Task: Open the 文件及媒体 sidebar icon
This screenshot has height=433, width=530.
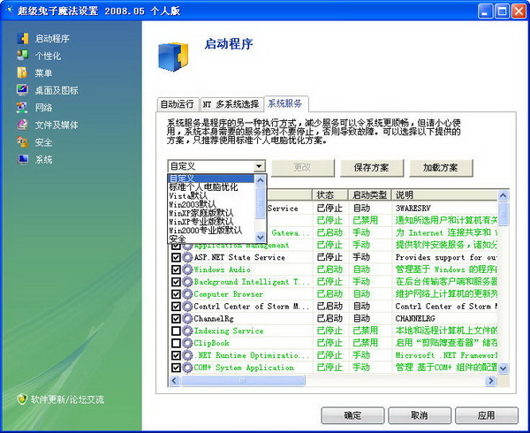Action: tap(23, 125)
